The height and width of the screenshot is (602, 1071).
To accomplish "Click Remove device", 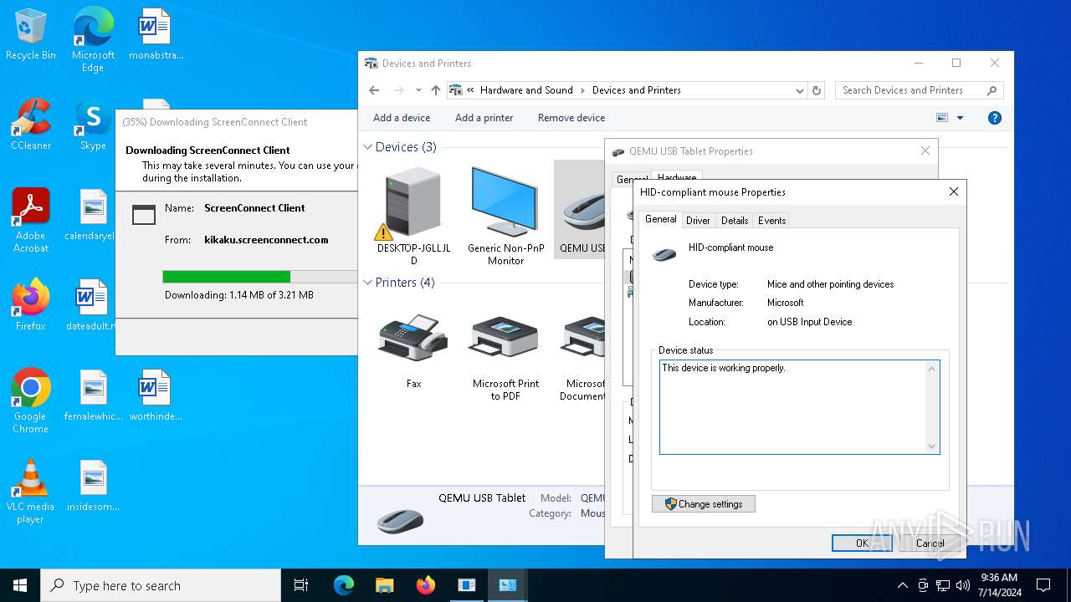I will (x=571, y=118).
